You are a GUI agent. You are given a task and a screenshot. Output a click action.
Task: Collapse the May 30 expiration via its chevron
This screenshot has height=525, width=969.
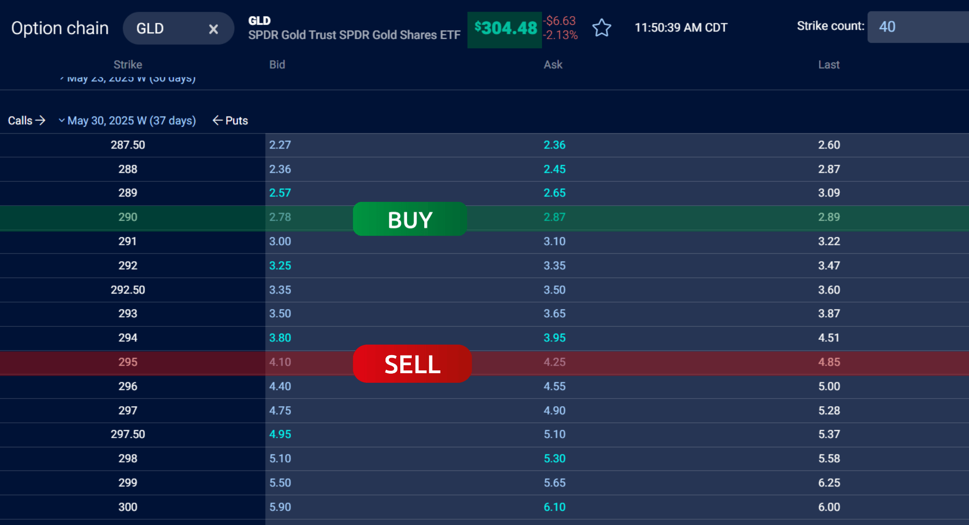62,120
